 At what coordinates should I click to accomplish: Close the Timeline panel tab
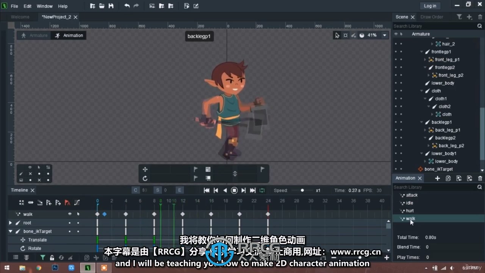coord(33,190)
